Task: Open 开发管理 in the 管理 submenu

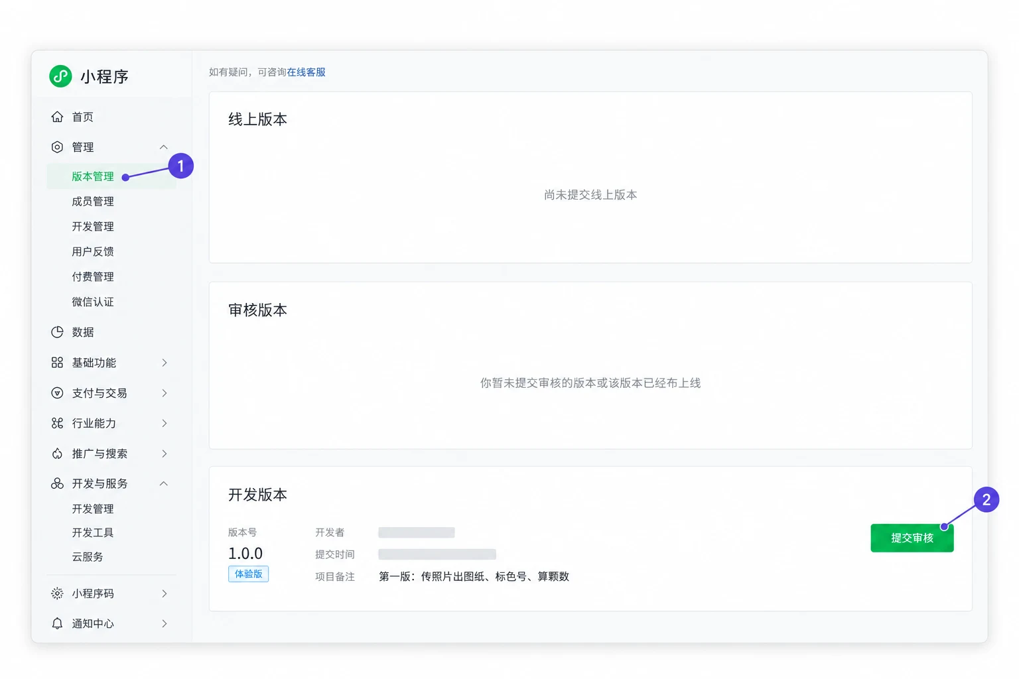Action: click(93, 227)
